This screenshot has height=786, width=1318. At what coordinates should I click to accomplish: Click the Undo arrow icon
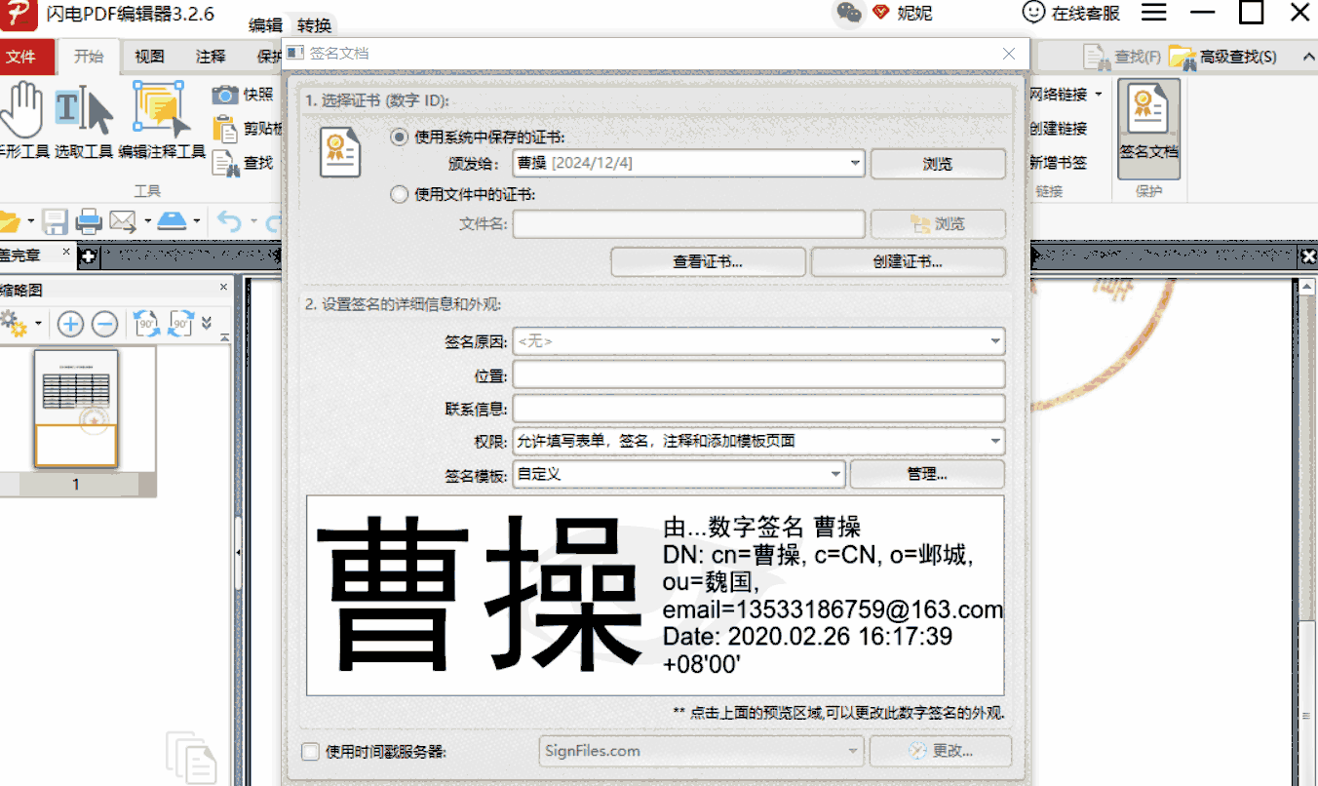(x=229, y=221)
